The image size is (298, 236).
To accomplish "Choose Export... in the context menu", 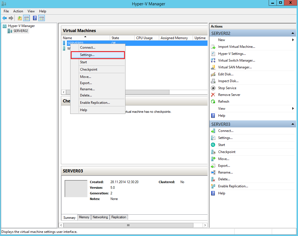I will (x=98, y=83).
